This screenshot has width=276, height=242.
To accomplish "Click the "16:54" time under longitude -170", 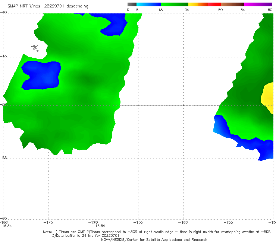I will (x=100, y=226).
